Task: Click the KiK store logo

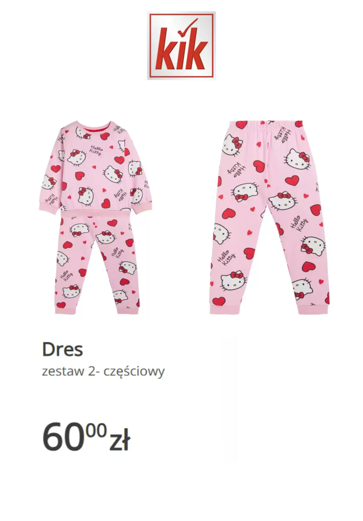Action: pos(181,46)
